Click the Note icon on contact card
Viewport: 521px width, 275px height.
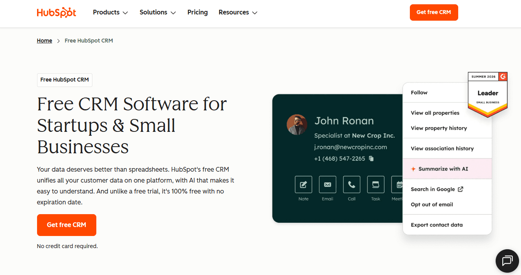pyautogui.click(x=303, y=185)
